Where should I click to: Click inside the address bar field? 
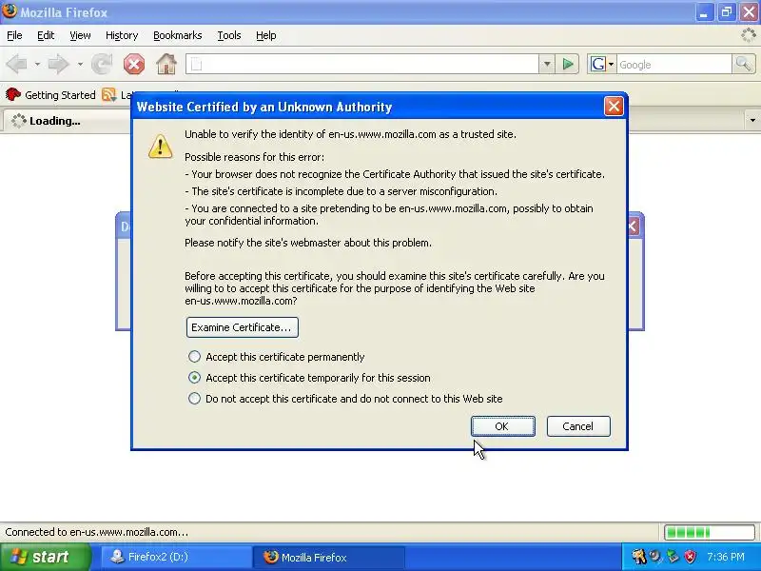pyautogui.click(x=361, y=64)
